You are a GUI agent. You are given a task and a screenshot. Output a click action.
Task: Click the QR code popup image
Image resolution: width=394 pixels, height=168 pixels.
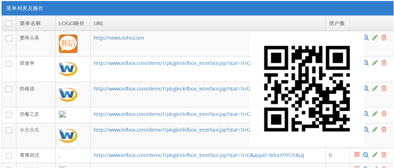click(x=307, y=89)
